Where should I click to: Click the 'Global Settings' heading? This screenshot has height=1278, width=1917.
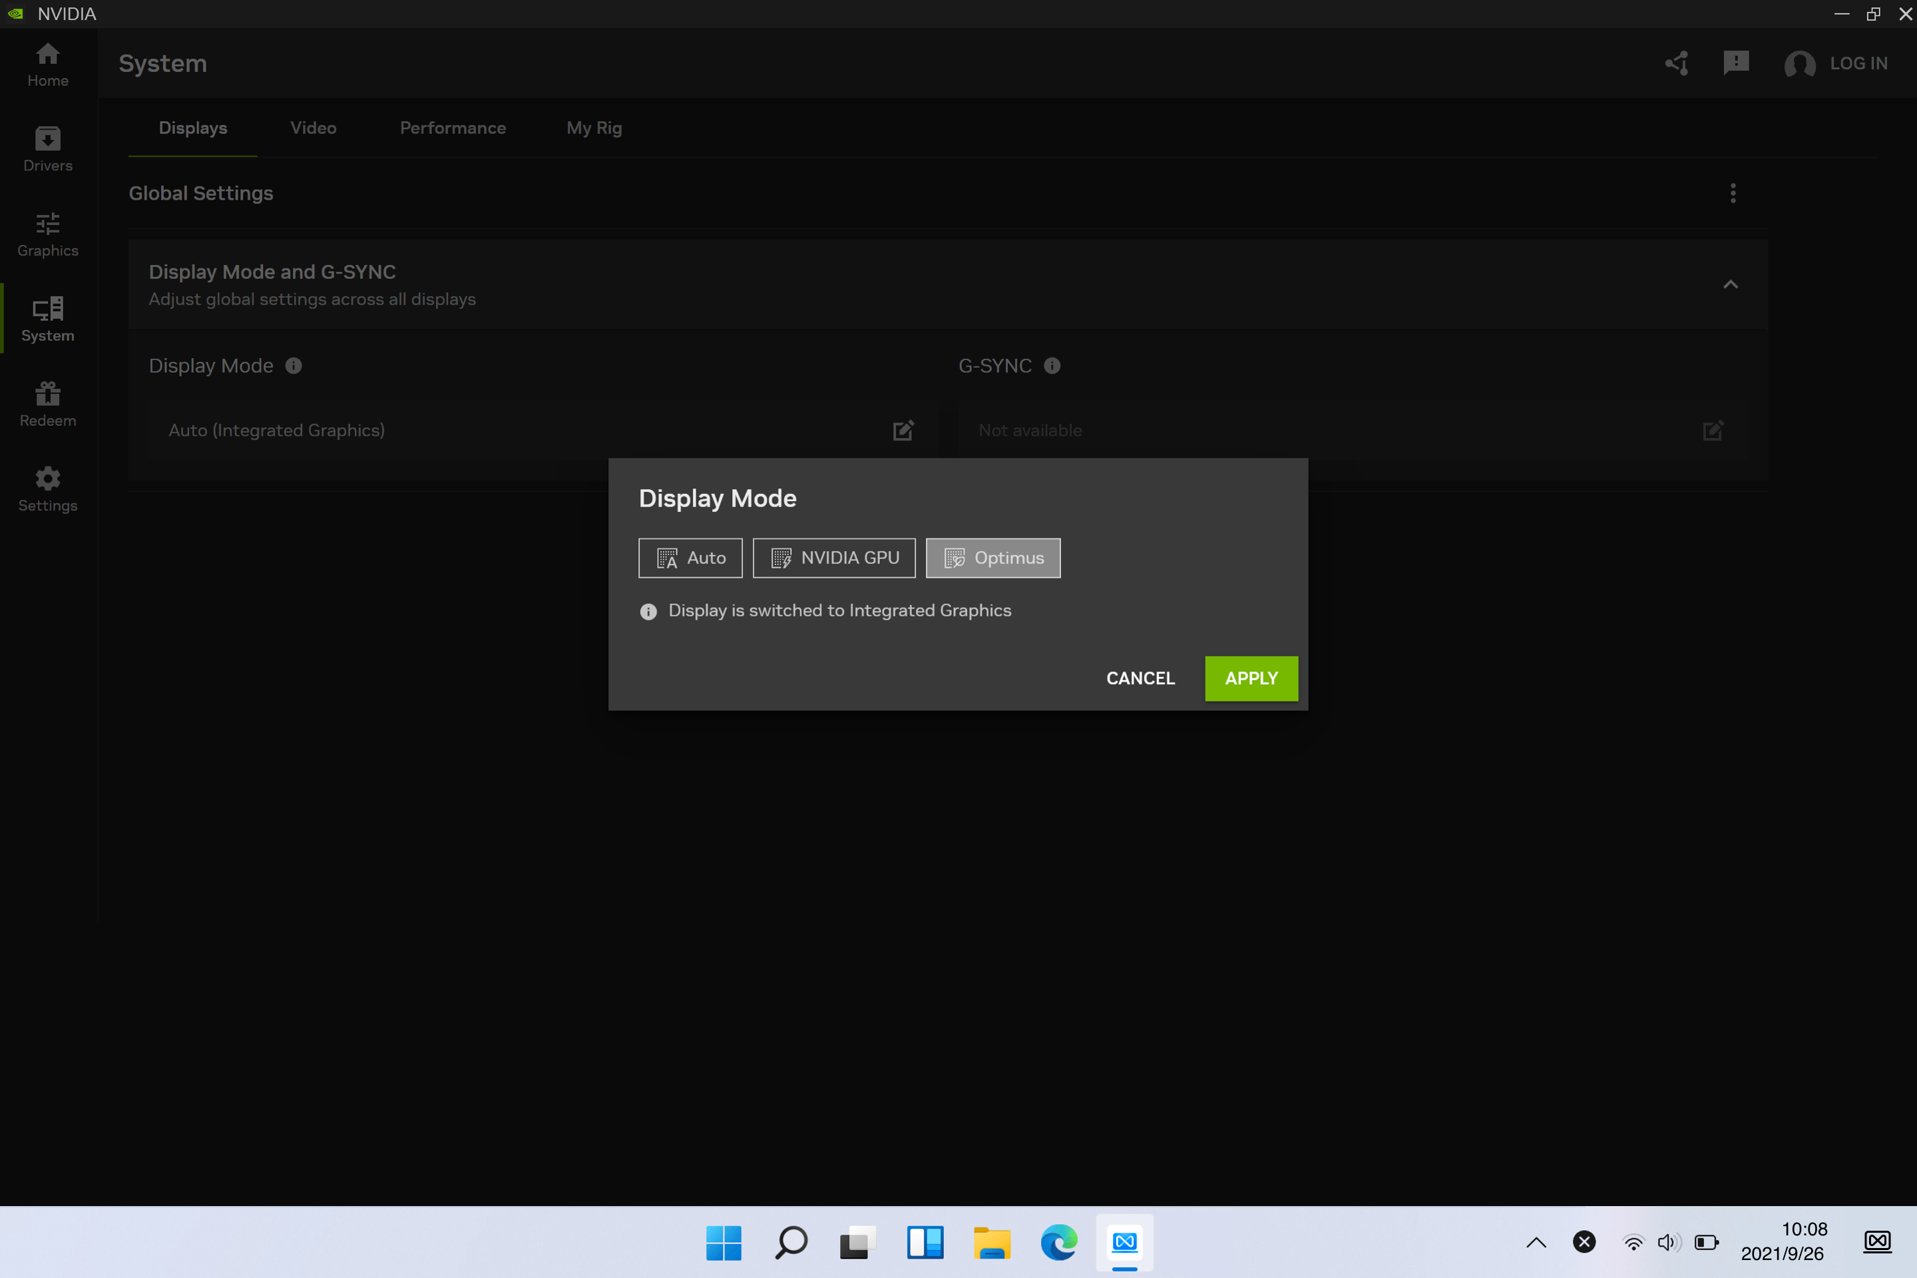click(201, 193)
